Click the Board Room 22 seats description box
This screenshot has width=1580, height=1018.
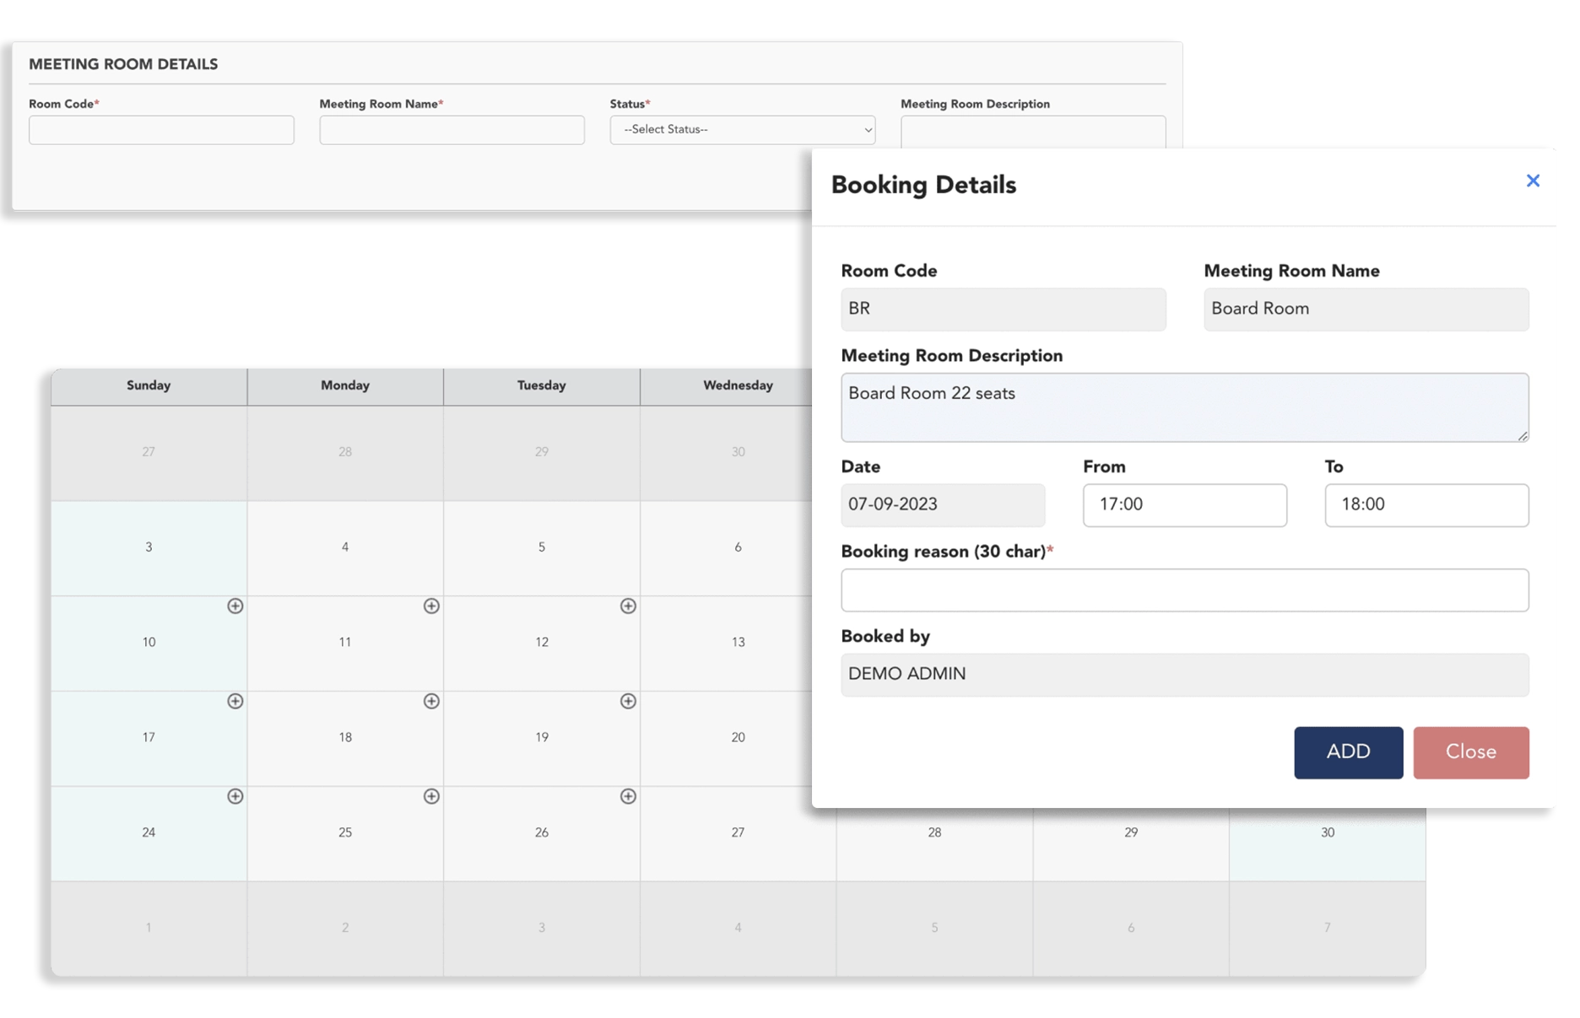1184,407
